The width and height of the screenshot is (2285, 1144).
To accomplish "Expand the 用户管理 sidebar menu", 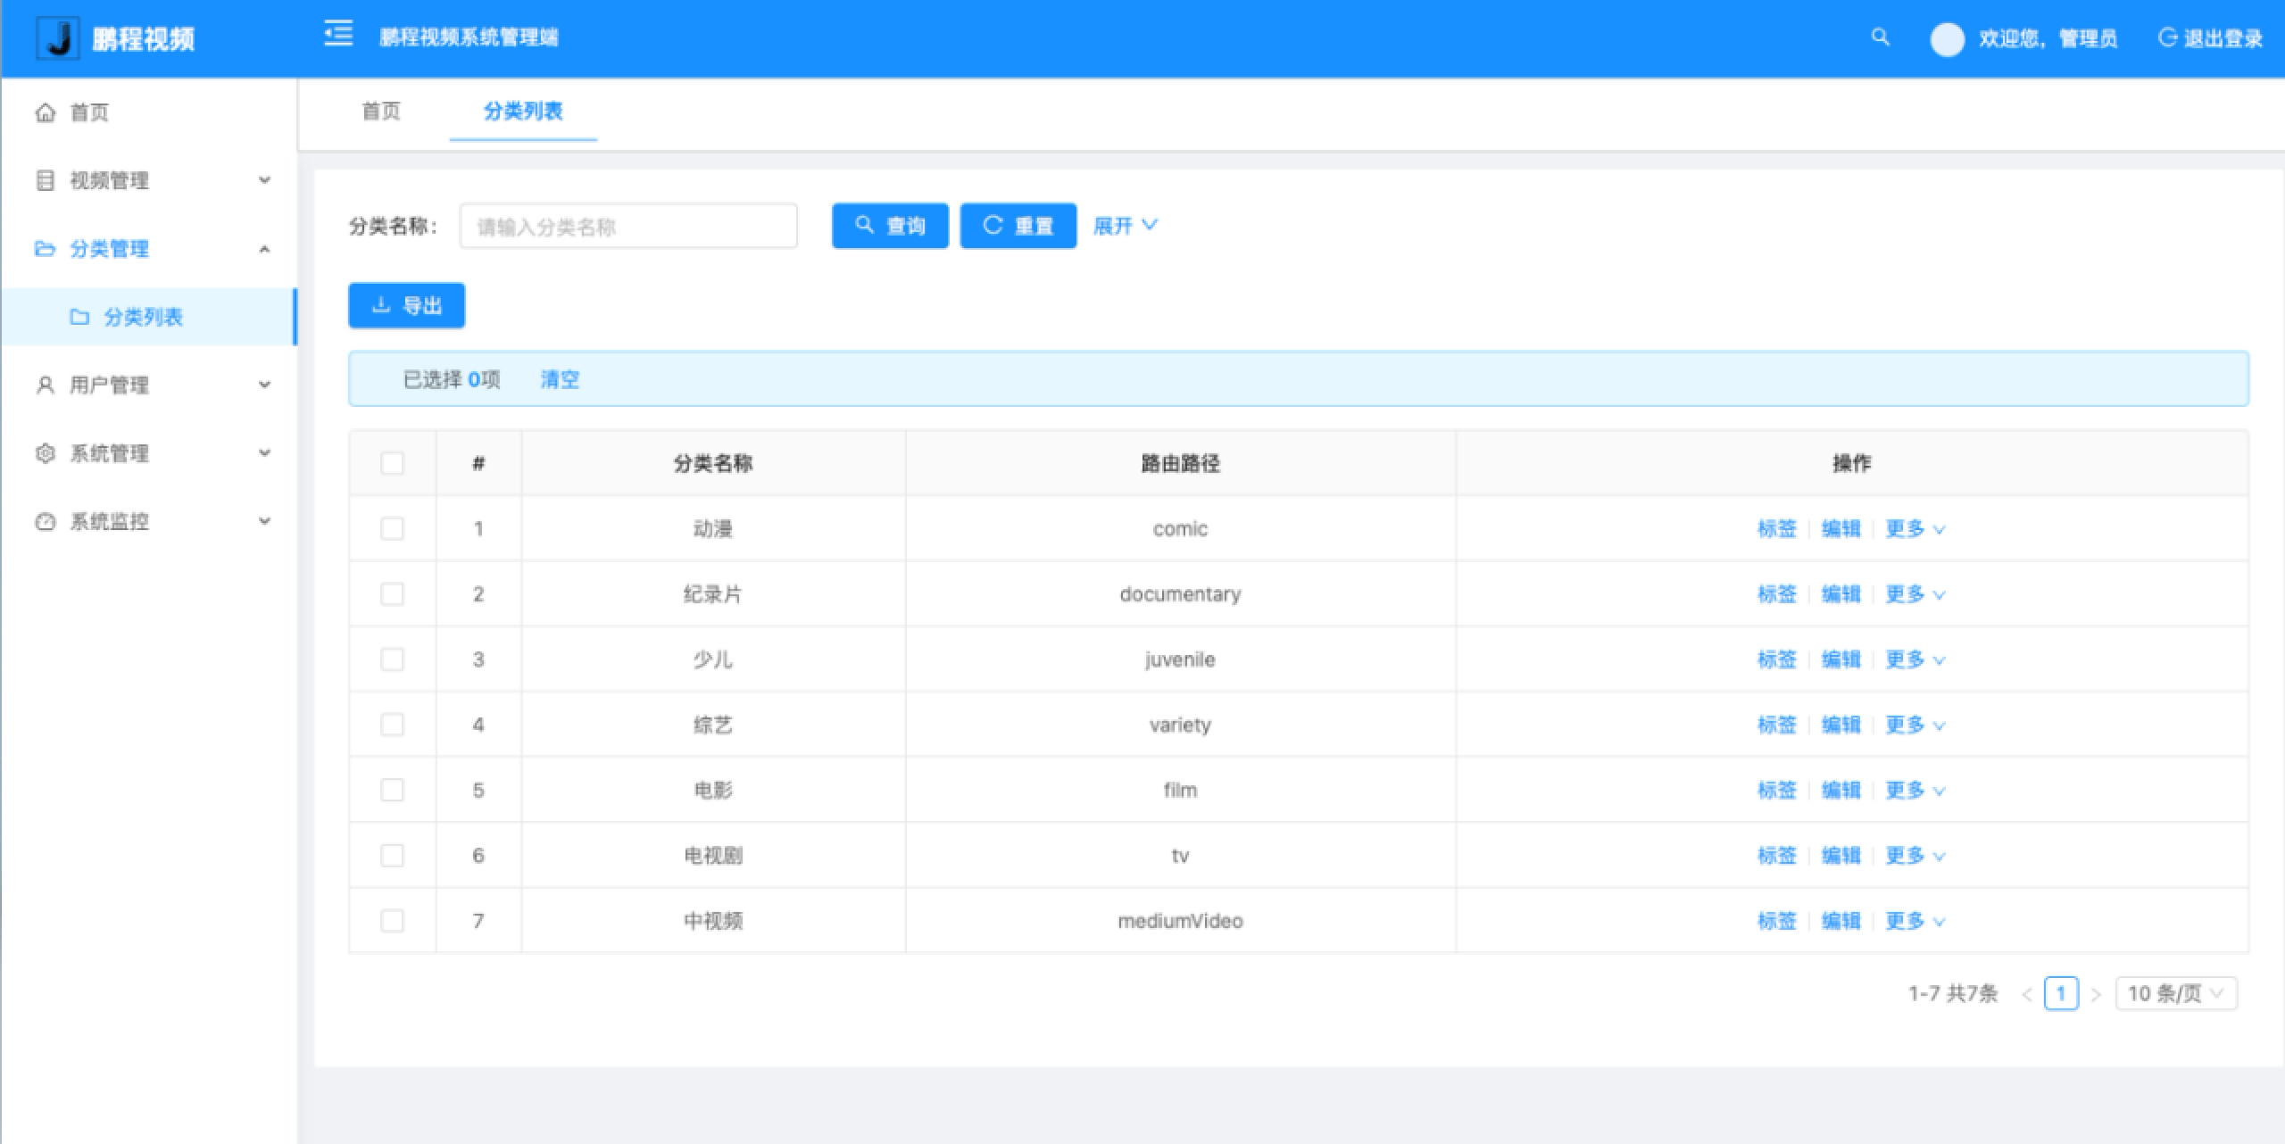I will point(148,385).
